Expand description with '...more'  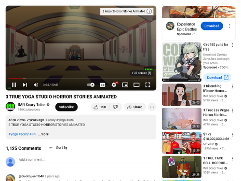click(x=43, y=134)
